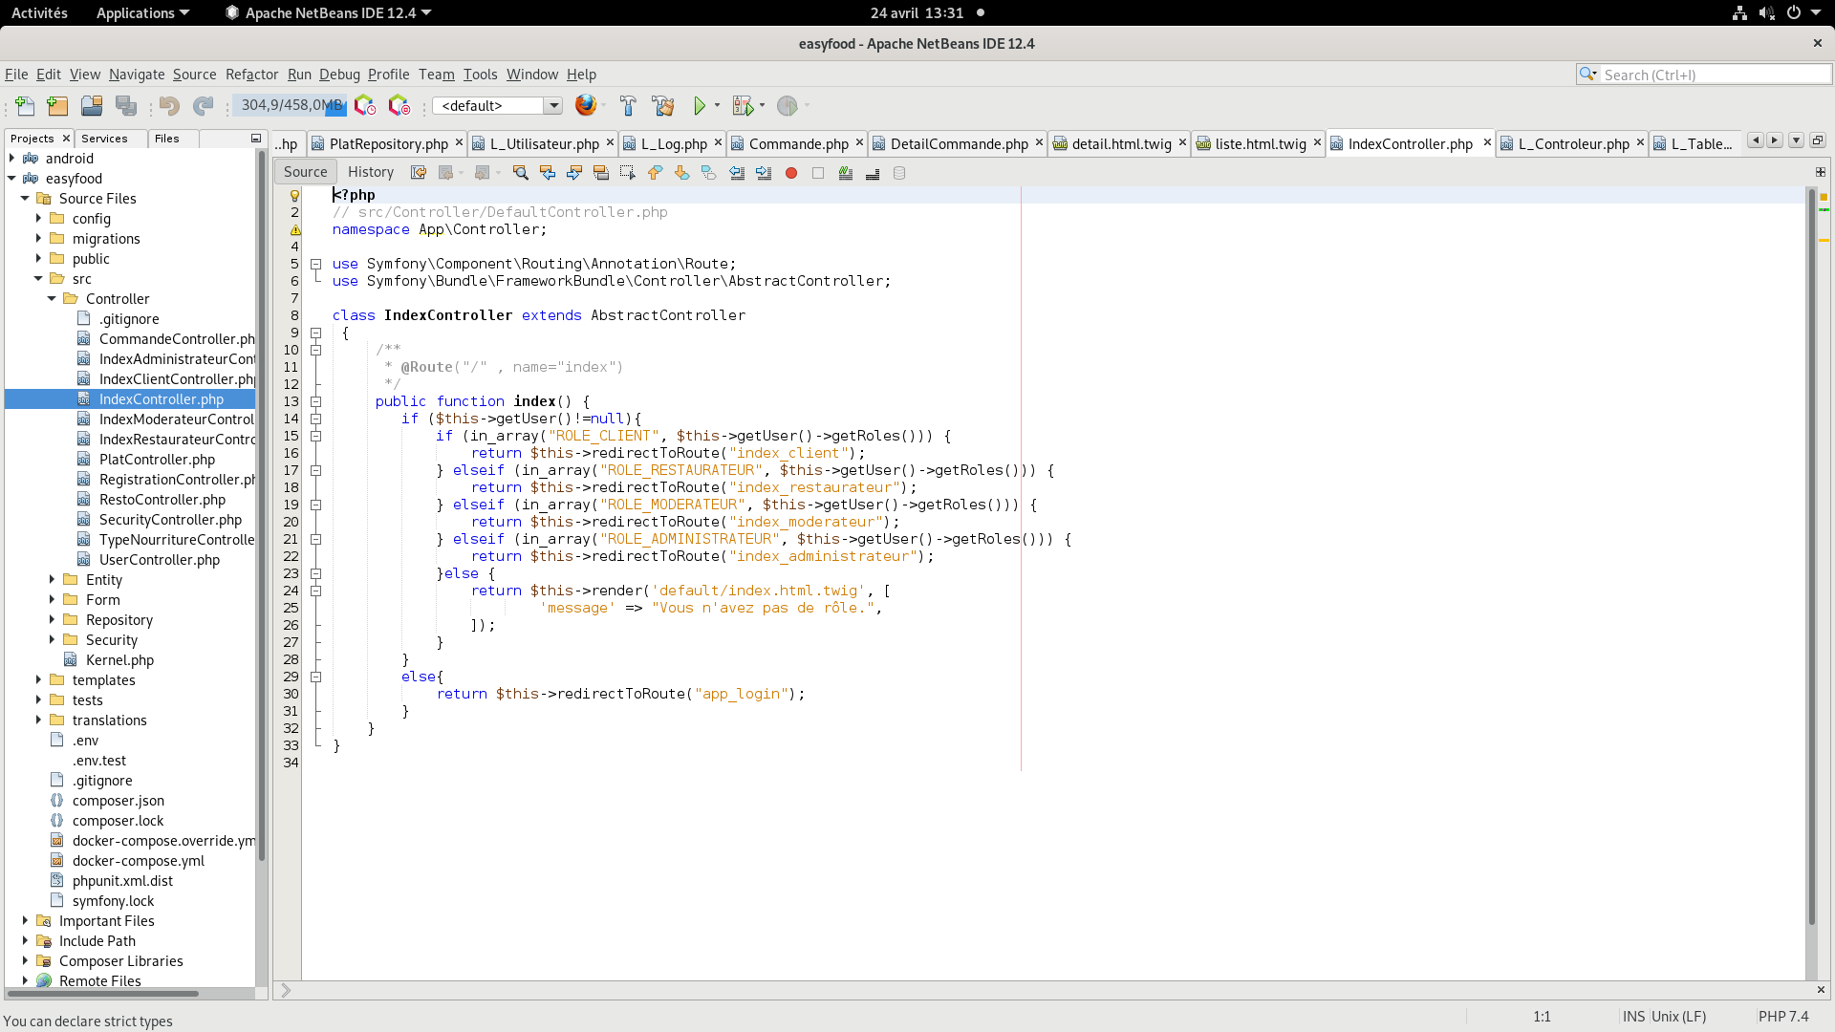Click the Find Selection magnifier icon
The width and height of the screenshot is (1835, 1032).
(520, 173)
